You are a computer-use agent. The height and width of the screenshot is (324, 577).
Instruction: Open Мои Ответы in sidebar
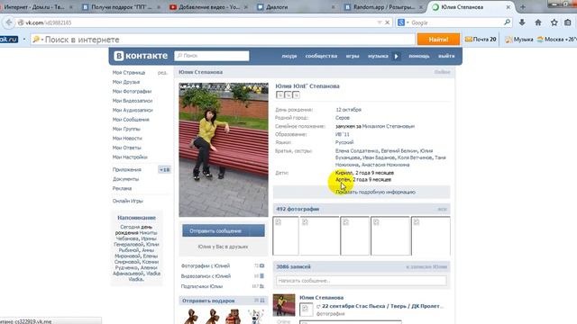[127, 148]
